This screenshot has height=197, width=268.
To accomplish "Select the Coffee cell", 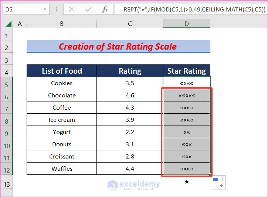I will point(62,107).
